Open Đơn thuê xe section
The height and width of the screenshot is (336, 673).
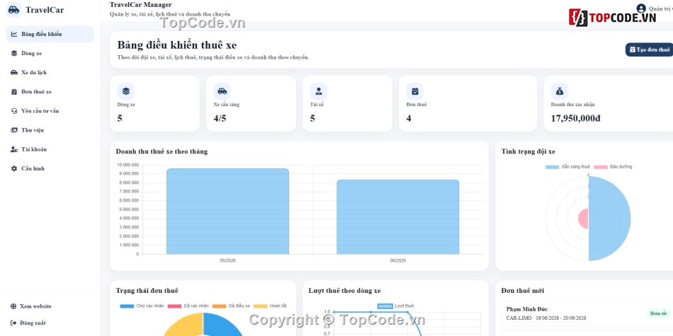click(50, 92)
